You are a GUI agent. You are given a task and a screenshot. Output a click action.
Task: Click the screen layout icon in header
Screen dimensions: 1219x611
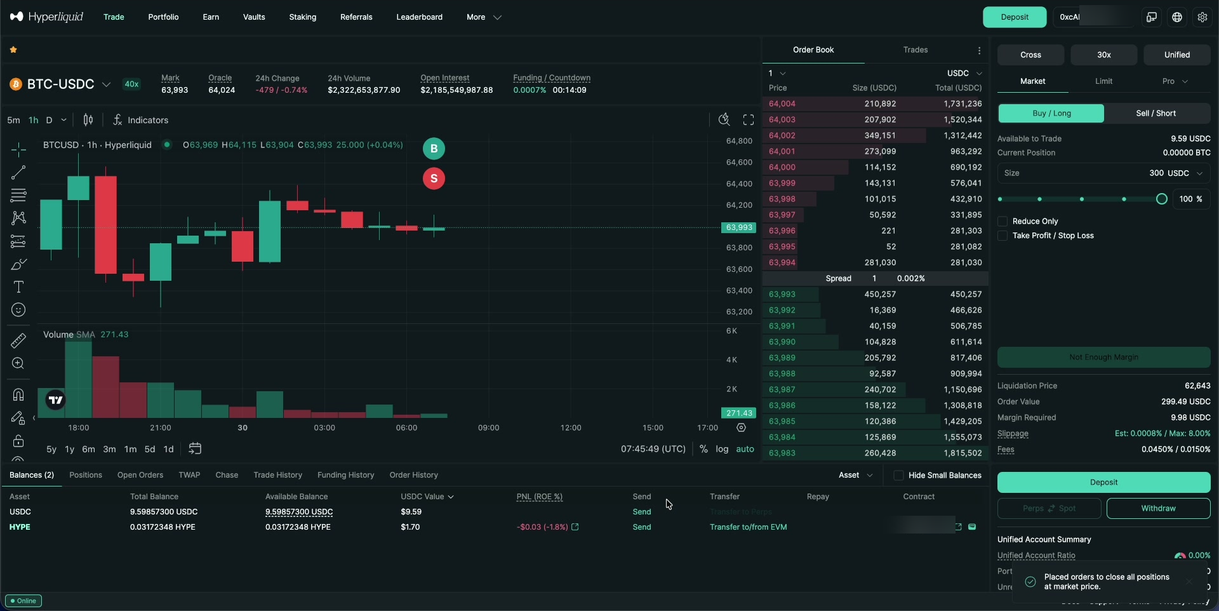pos(1152,17)
